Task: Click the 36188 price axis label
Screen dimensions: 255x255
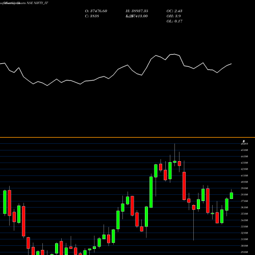Action: [244, 208]
